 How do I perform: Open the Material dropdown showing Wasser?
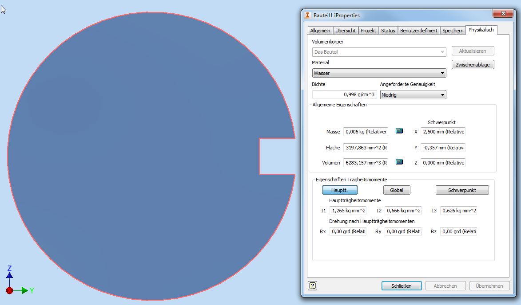click(x=379, y=73)
